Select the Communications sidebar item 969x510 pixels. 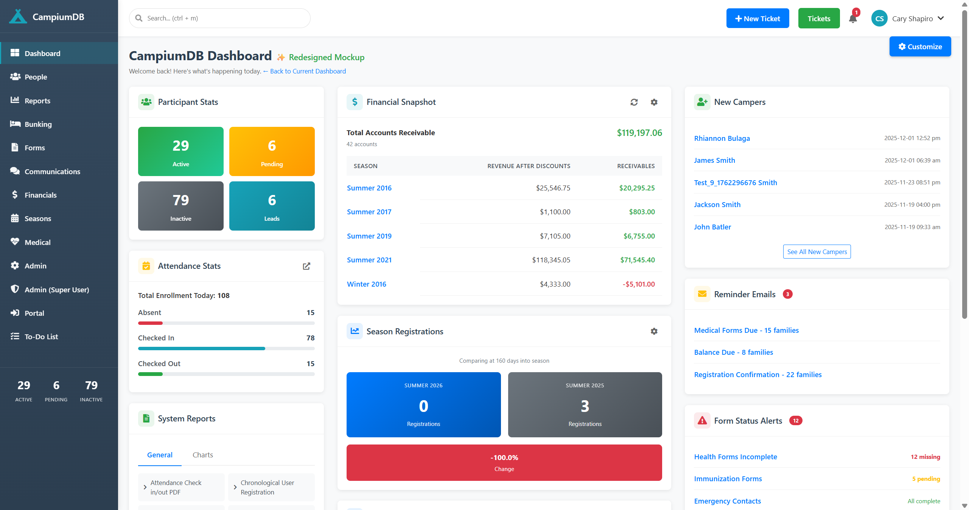pos(52,171)
